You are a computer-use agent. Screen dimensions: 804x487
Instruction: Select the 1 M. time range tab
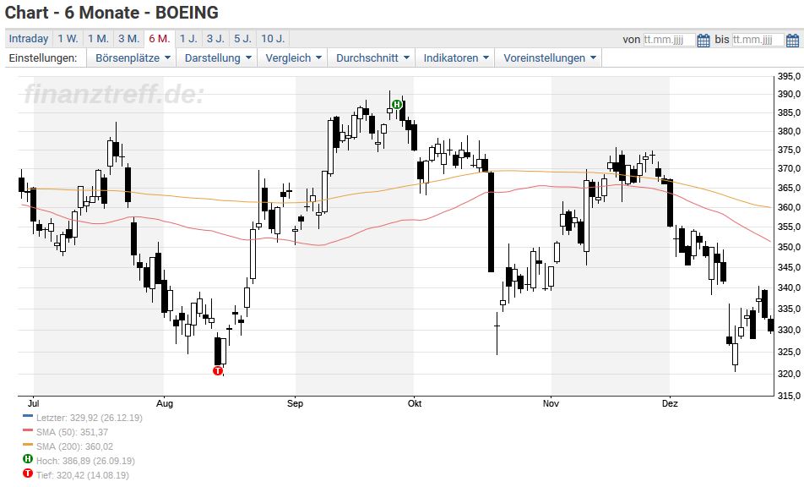(x=98, y=39)
